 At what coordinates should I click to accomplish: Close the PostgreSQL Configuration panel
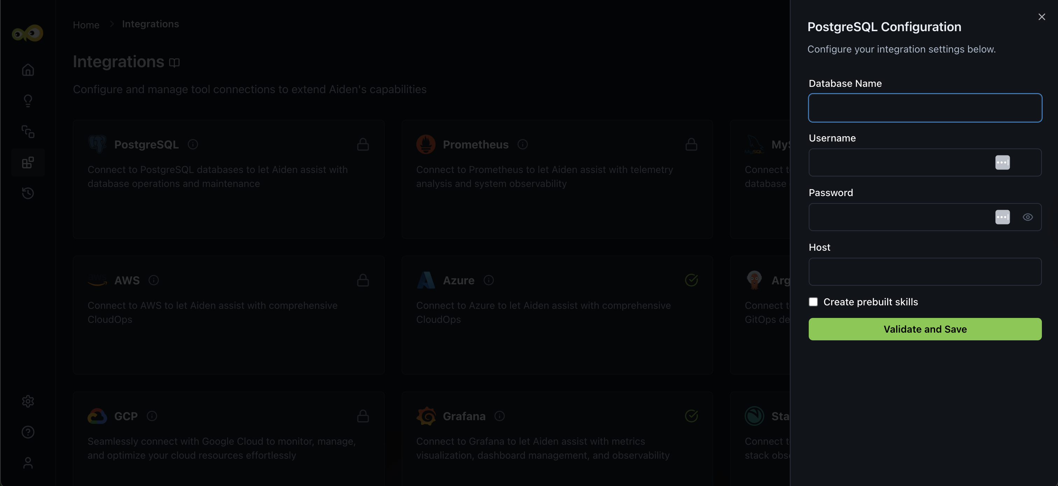(x=1042, y=17)
